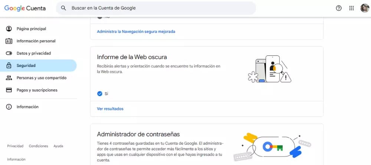Click the profile avatar picture

pyautogui.click(x=364, y=8)
